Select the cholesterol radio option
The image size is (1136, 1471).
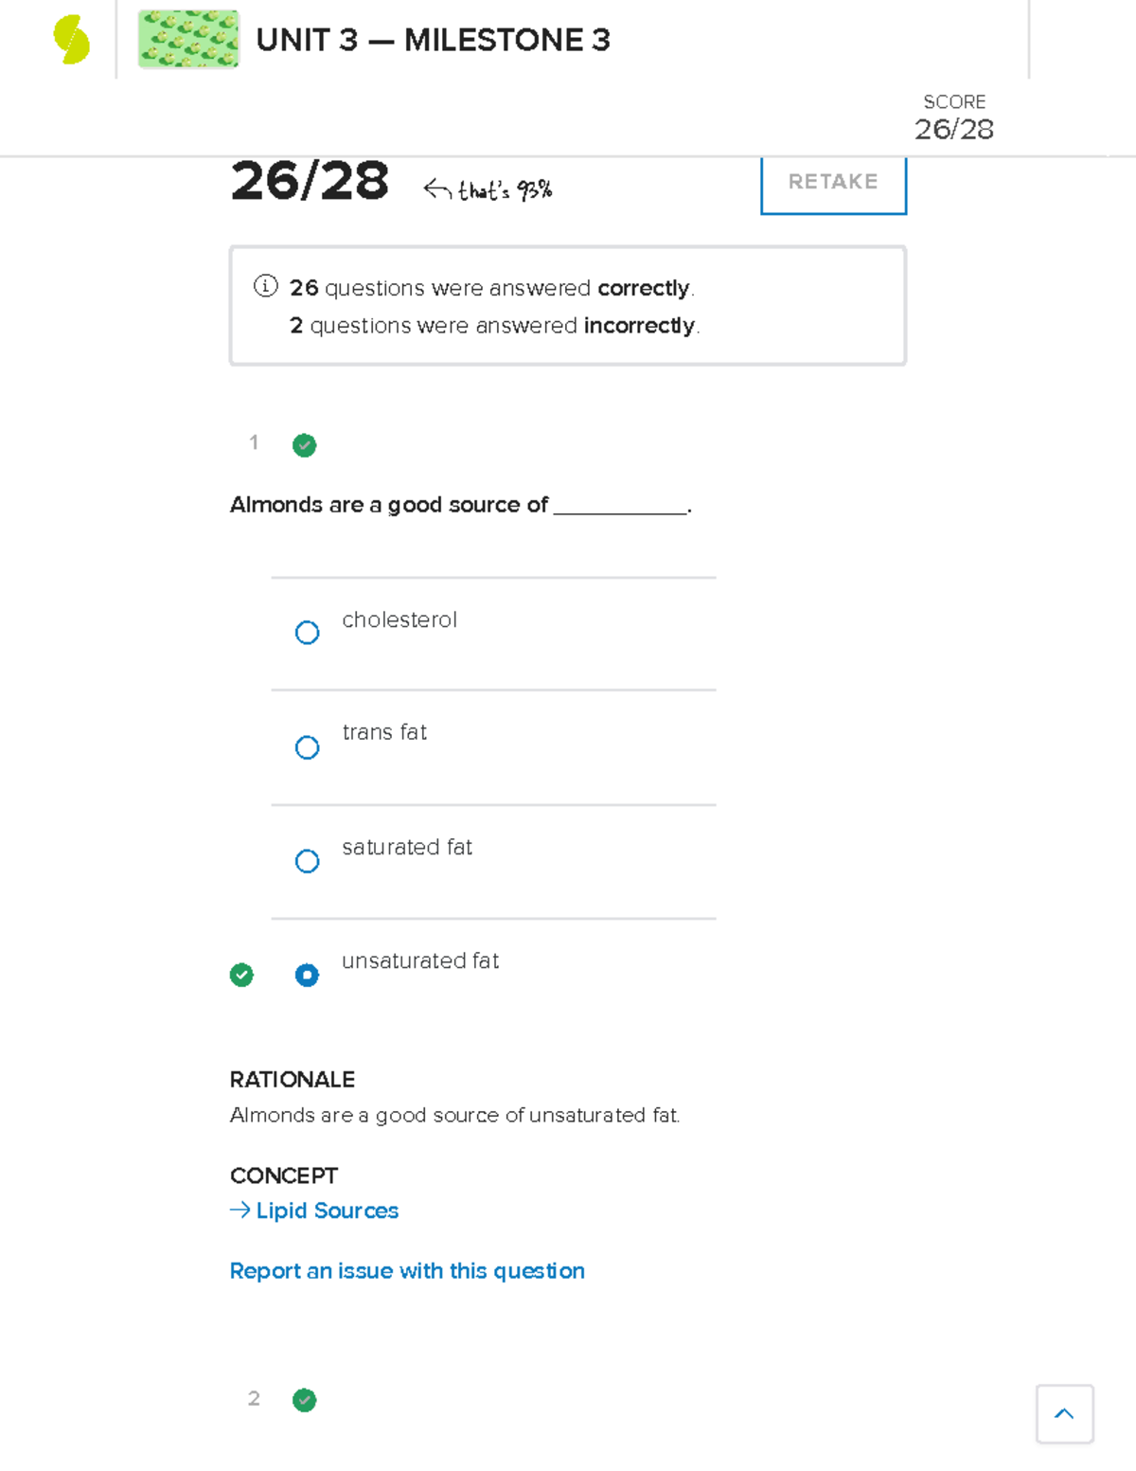(x=307, y=633)
